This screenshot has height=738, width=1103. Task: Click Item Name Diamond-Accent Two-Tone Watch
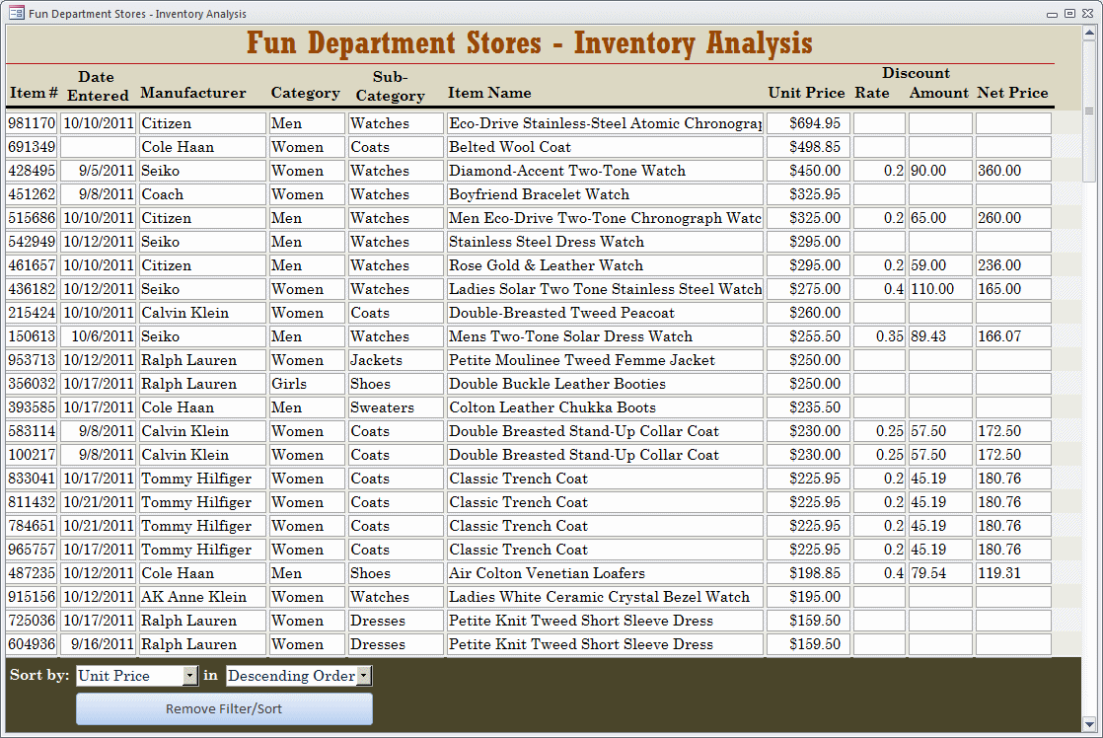pos(605,171)
